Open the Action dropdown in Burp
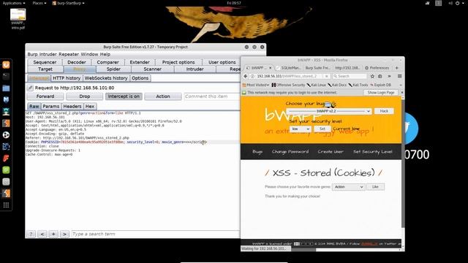 coord(162,96)
